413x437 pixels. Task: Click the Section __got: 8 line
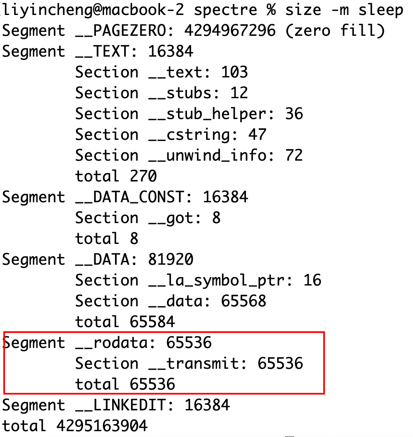point(148,218)
